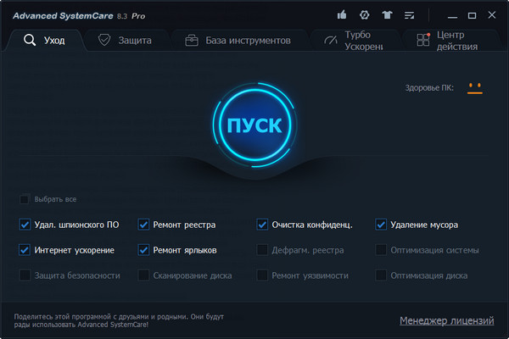Click the speedometer icon on Турбо Ускорение tab
Image resolution: width=509 pixels, height=339 pixels.
328,40
